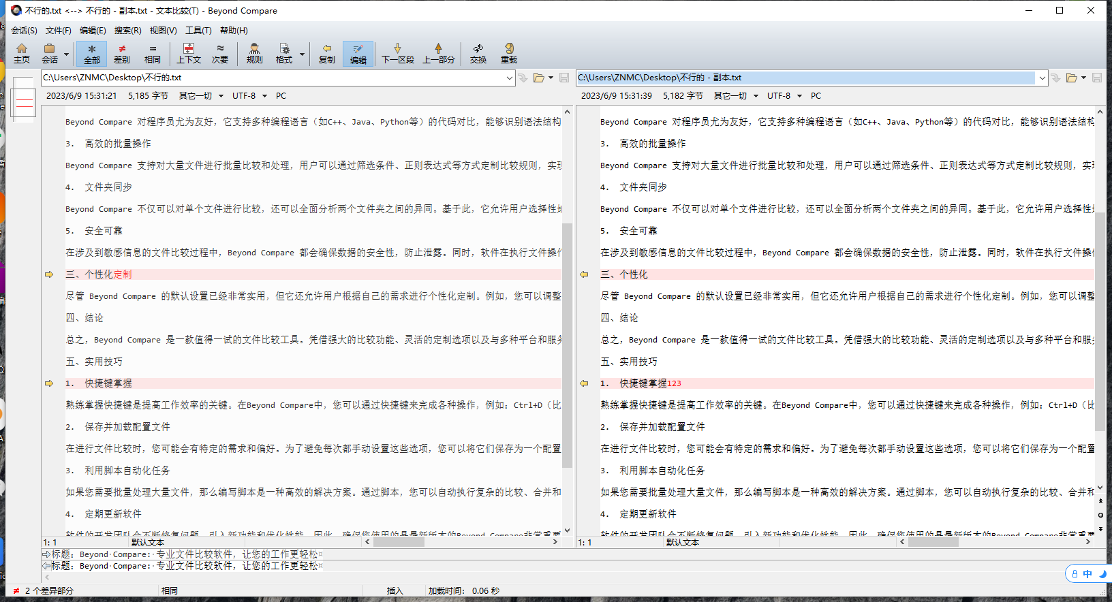Open the 规则 rules dialog
Image resolution: width=1112 pixels, height=602 pixels.
coord(254,53)
